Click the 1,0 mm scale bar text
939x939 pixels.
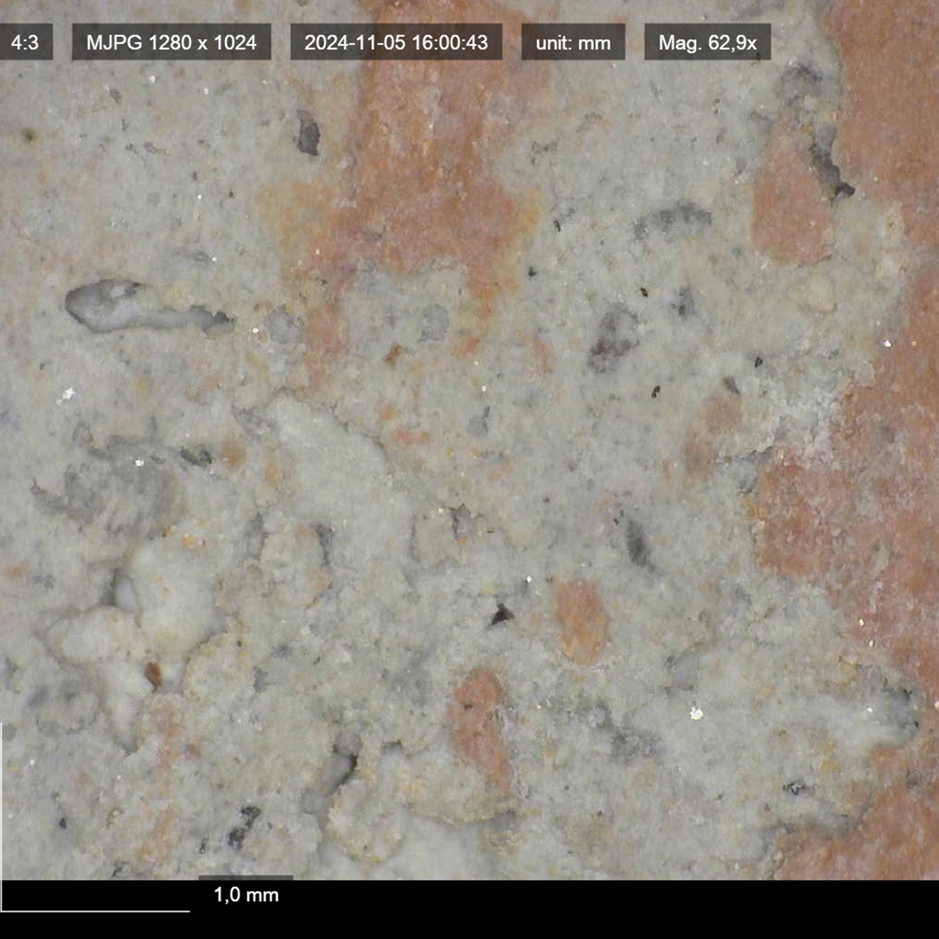246,895
